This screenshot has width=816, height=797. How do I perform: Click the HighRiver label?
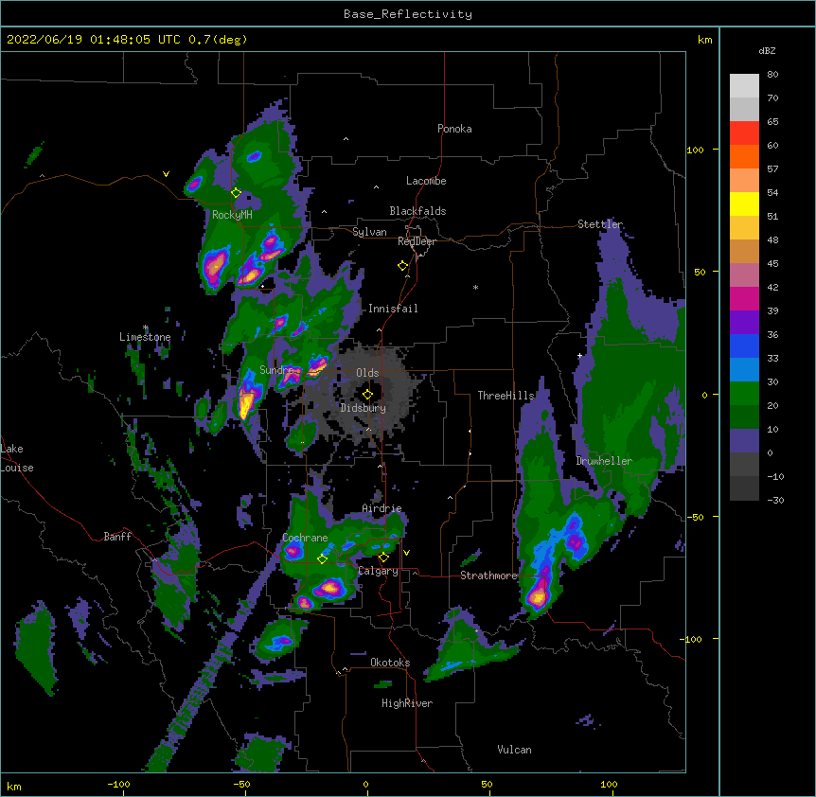407,703
